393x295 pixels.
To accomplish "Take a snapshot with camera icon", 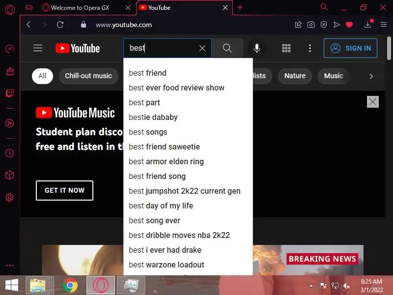I will pyautogui.click(x=311, y=25).
